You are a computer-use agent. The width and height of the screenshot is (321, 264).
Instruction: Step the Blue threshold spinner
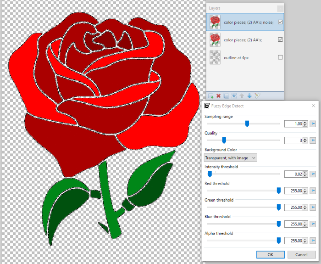(x=305, y=224)
